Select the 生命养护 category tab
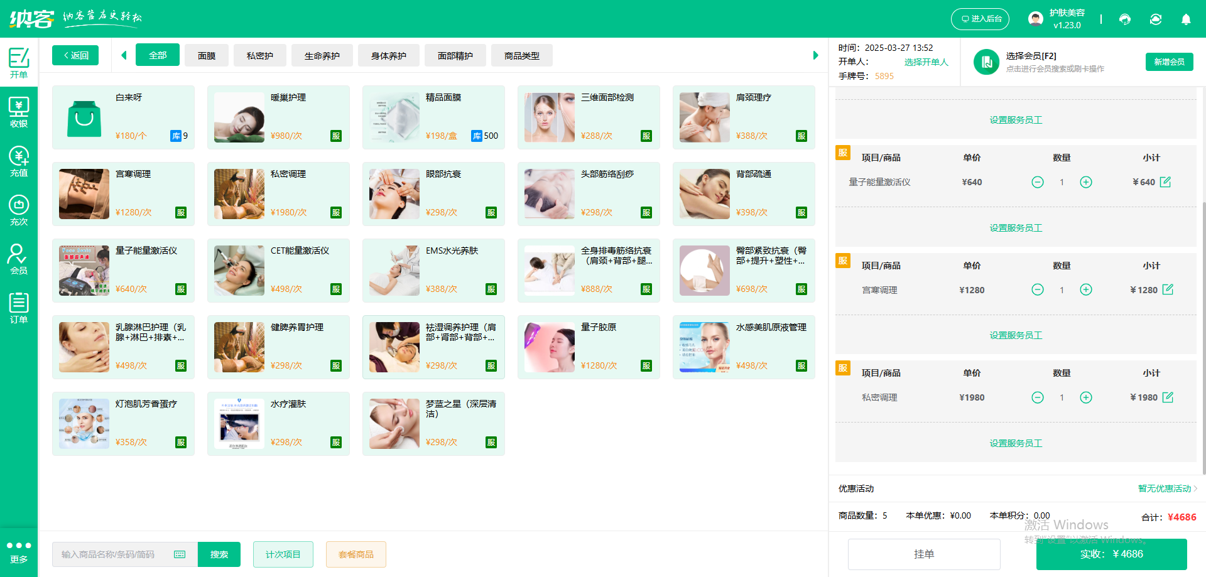The width and height of the screenshot is (1206, 577). click(x=322, y=55)
